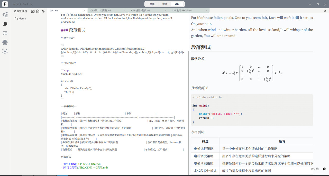Click the [引用 C高阶] link source line

pos(86,168)
